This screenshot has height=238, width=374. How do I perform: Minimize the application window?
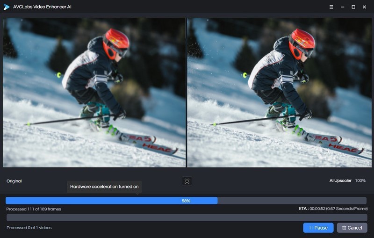point(342,7)
